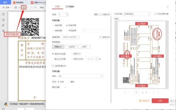The width and height of the screenshot is (176, 110).
Task: Select the 实际大小 radio button
Action: [72, 54]
